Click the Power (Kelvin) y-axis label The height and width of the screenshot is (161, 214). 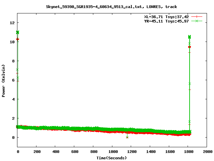3,81
